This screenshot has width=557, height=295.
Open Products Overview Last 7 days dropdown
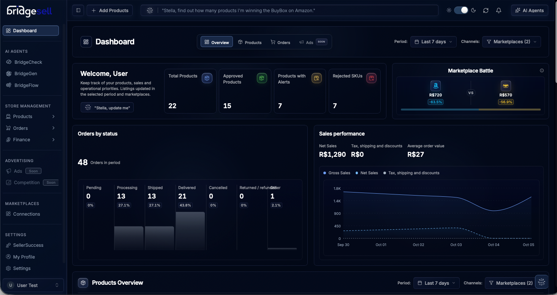pyautogui.click(x=437, y=283)
